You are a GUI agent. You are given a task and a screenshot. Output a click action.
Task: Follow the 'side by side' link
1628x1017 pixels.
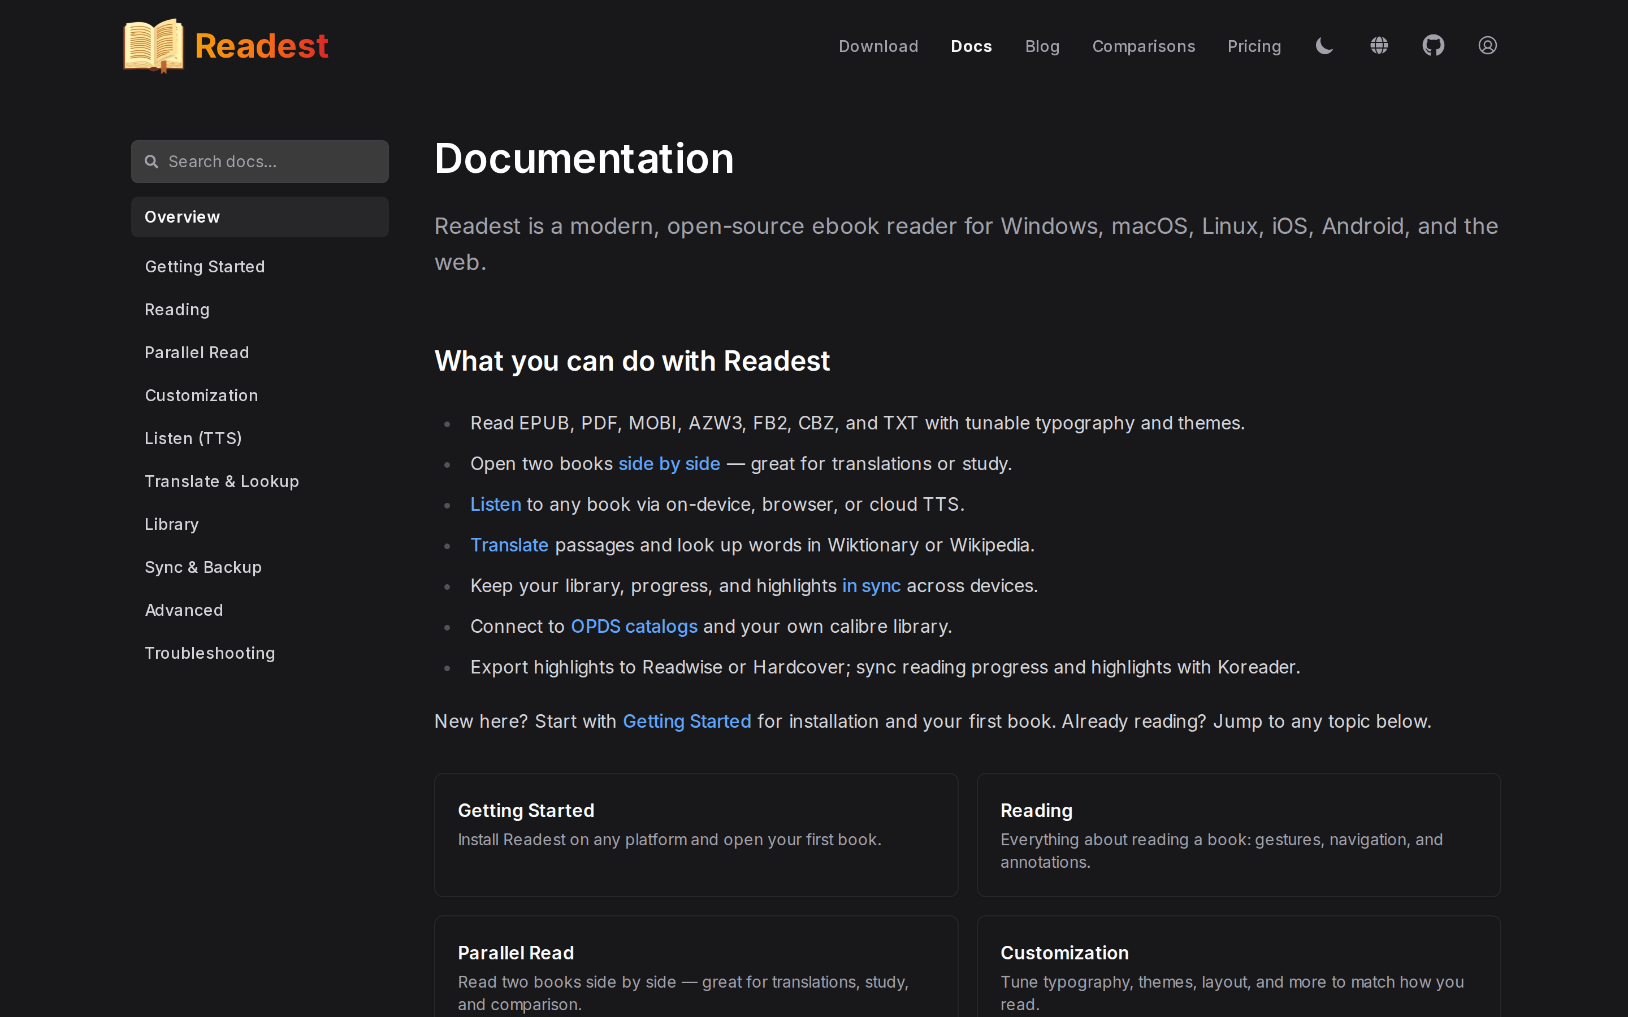669,463
